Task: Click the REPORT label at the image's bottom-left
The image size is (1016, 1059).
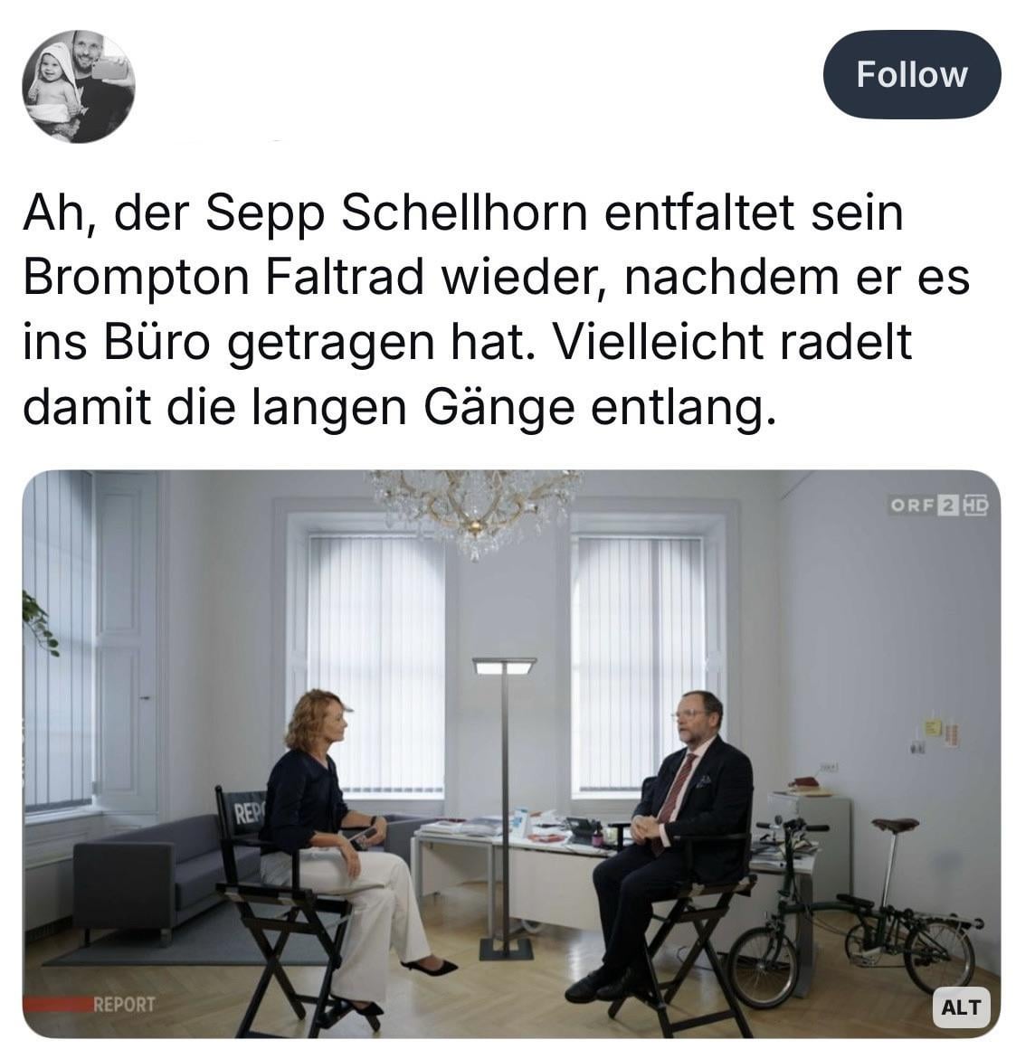Action: 124,1005
